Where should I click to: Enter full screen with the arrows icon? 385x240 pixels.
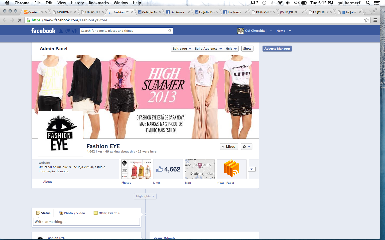tap(375, 10)
